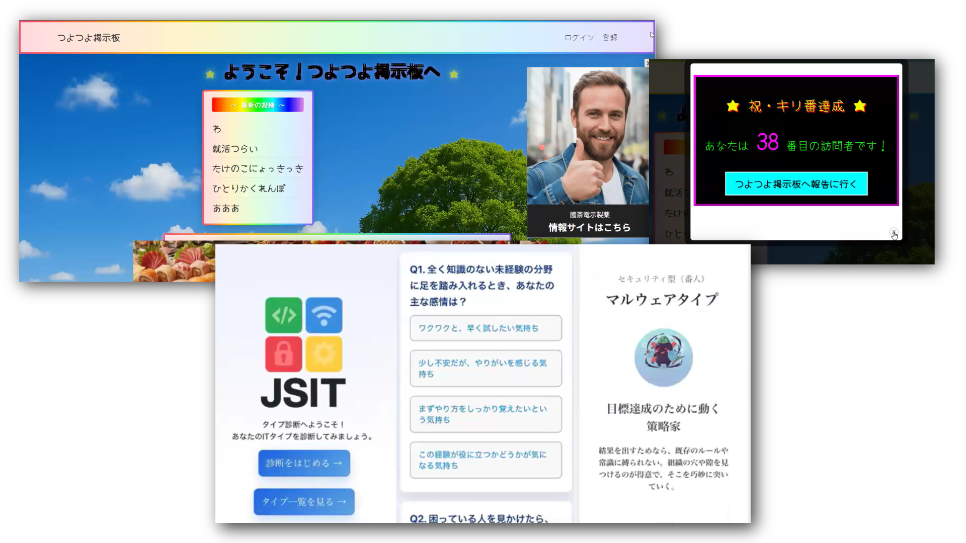Open the 就活つらい post
The image size is (966, 543).
click(x=235, y=149)
